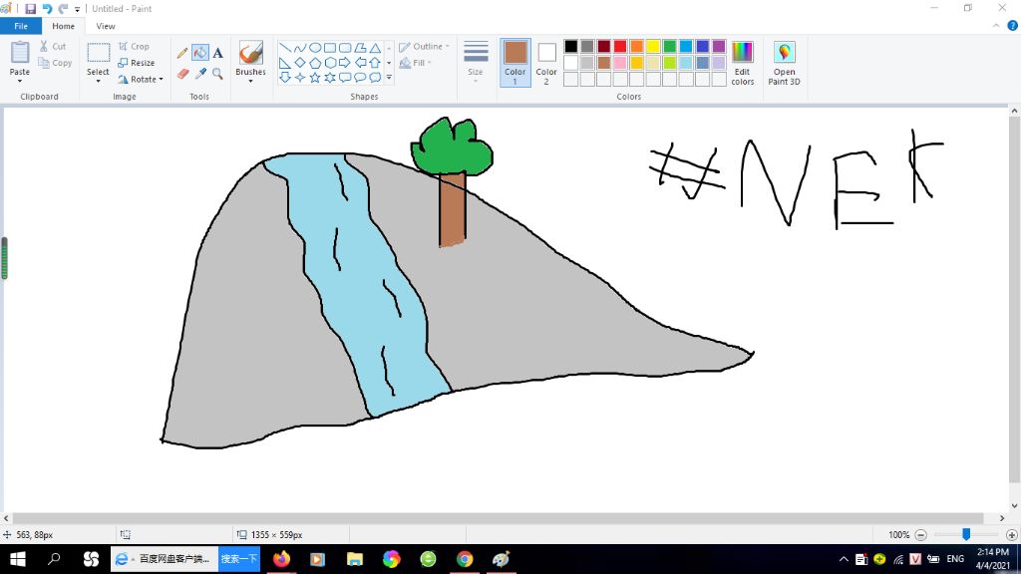
Task: Click the zoom level slider handle
Action: tap(966, 534)
